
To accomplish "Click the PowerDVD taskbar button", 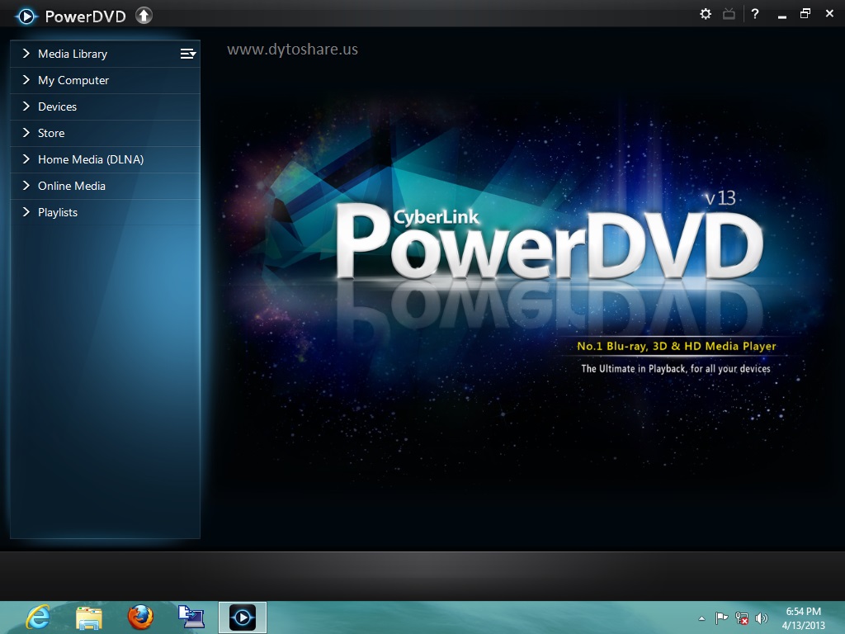I will (x=243, y=617).
